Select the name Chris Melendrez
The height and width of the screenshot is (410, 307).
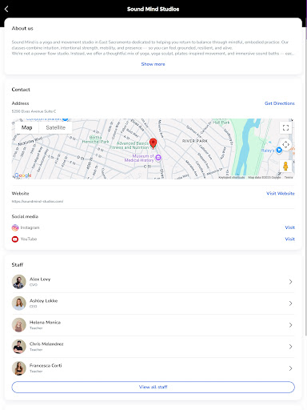[46, 344]
